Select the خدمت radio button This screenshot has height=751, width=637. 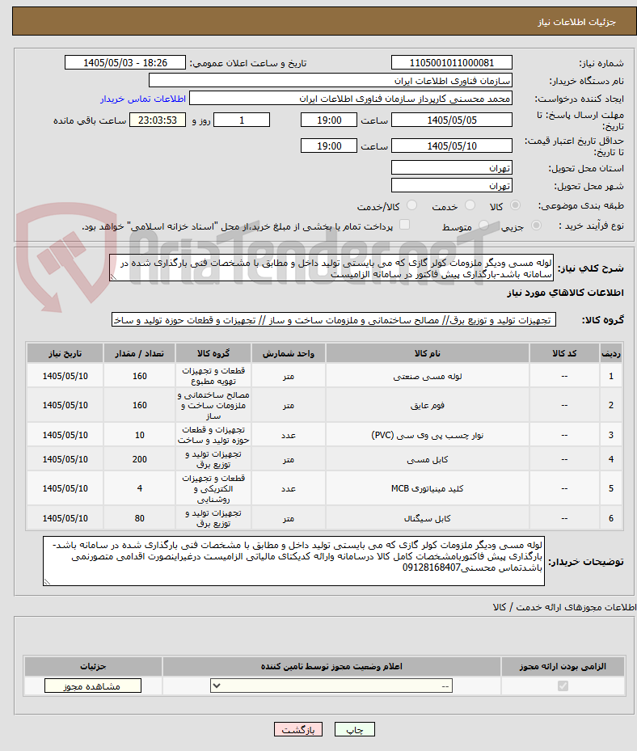pos(470,205)
